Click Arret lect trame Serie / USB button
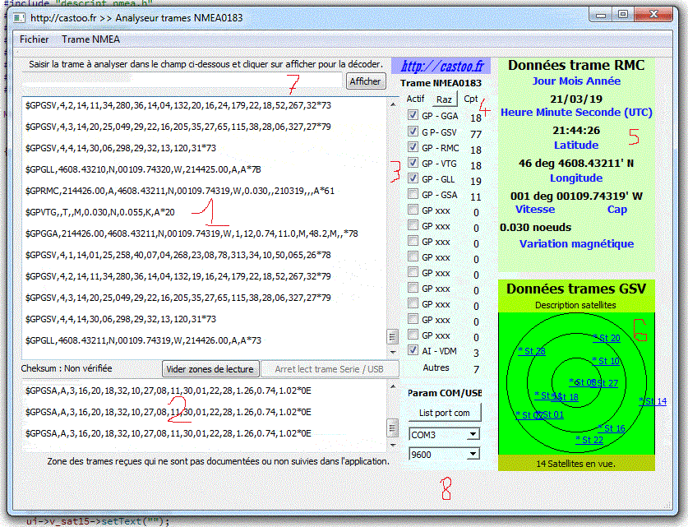This screenshot has height=527, width=688. point(330,369)
